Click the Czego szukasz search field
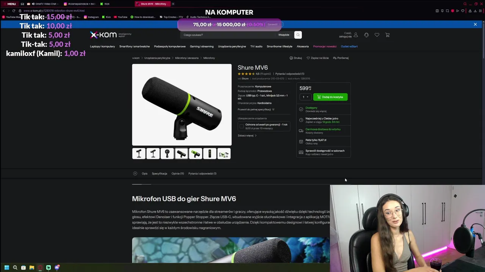The width and height of the screenshot is (485, 272). [227, 35]
